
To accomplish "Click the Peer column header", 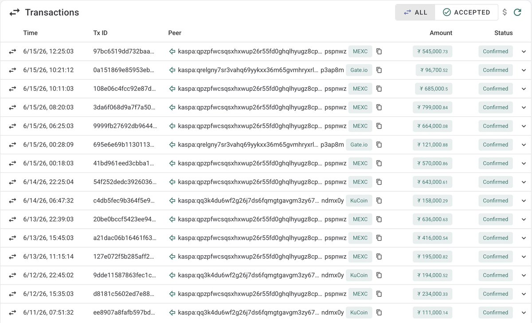I will (x=175, y=33).
